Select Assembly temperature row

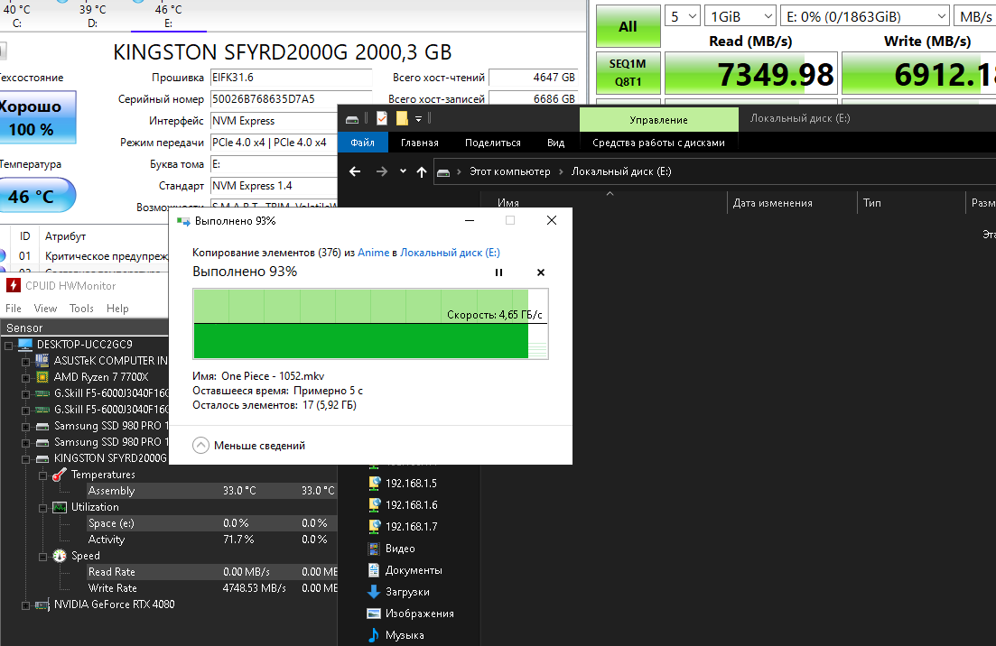pos(211,491)
